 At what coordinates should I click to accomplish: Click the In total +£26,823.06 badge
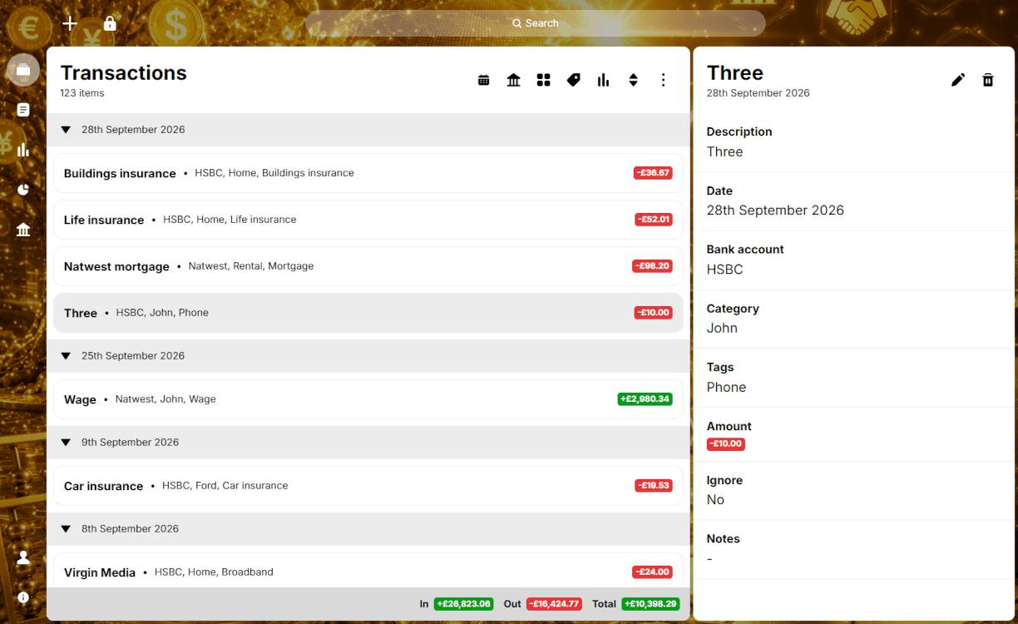point(463,604)
